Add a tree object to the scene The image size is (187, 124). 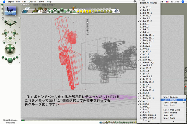click(40, 10)
